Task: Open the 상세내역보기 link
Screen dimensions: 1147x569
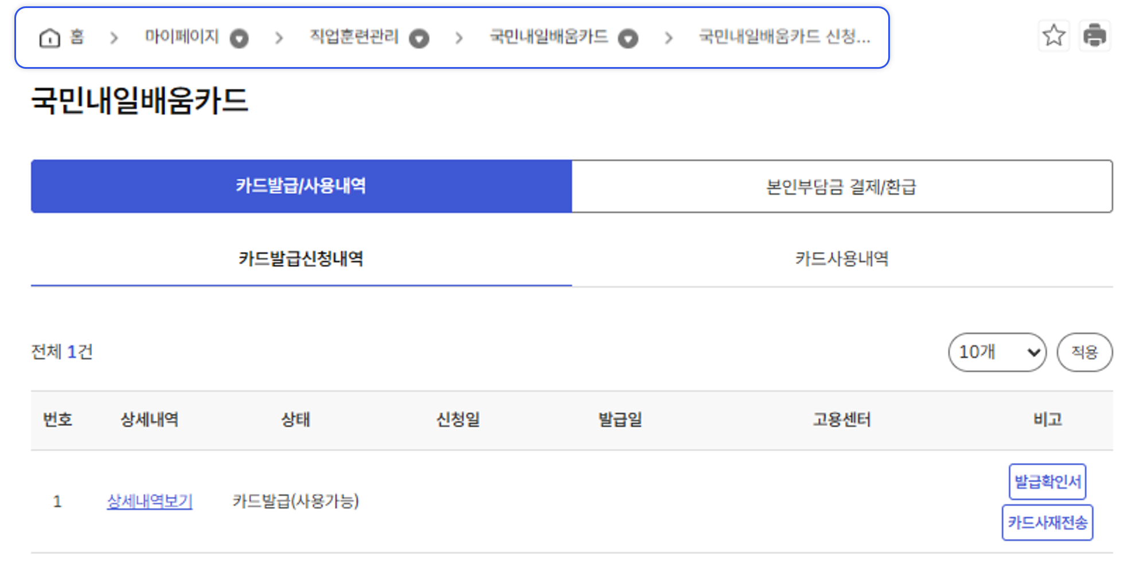Action: 150,501
